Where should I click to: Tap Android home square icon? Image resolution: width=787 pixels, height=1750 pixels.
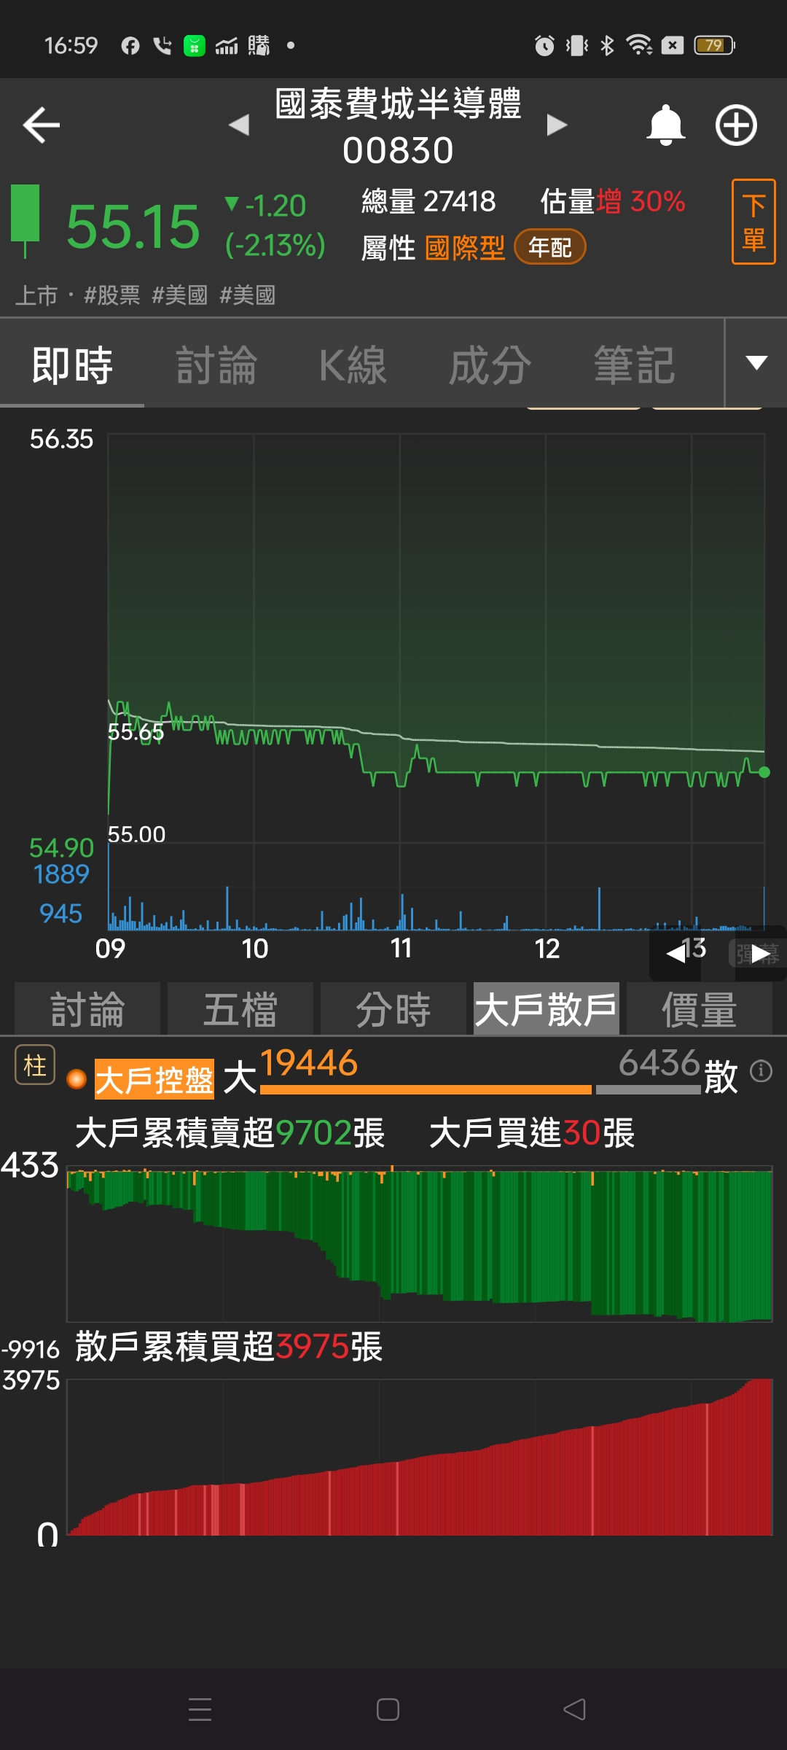[388, 1709]
